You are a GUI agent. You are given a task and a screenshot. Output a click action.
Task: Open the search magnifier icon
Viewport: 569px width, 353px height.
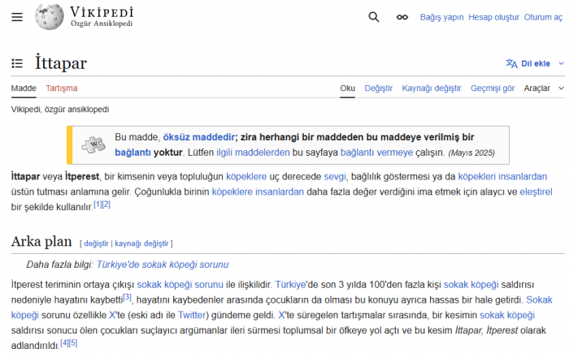[x=374, y=17]
